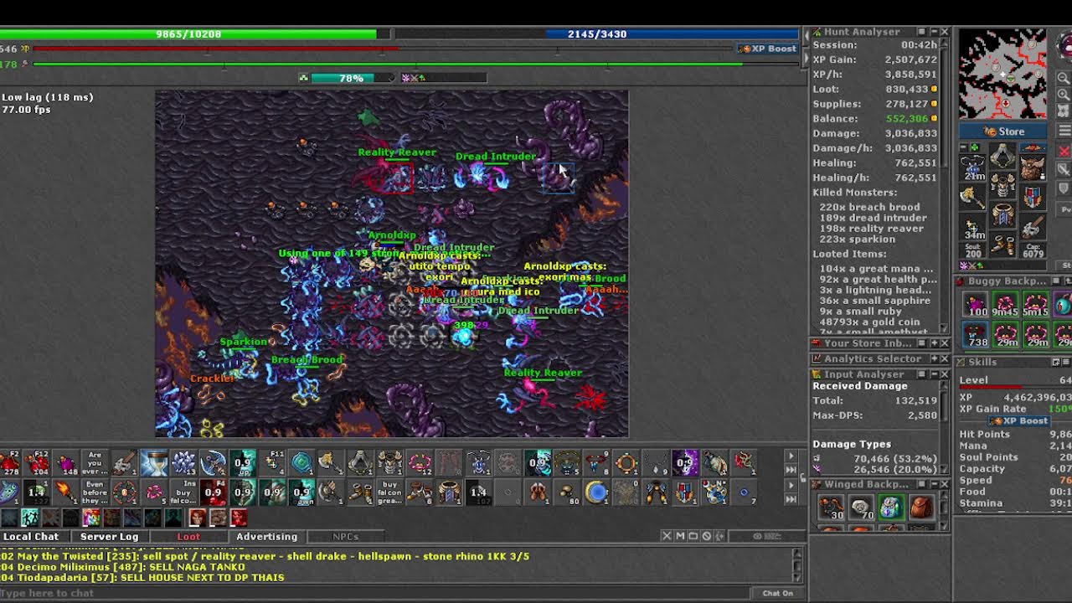This screenshot has height=603, width=1072.
Task: Select the NPCs chat tab
Action: click(x=345, y=537)
